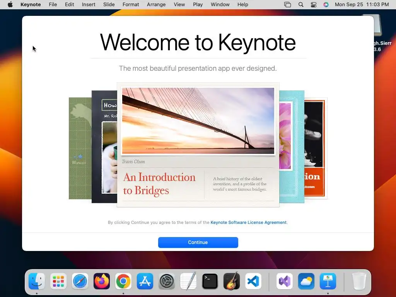
Task: Open GarageBand guitar icon in dock
Action: coord(232,281)
